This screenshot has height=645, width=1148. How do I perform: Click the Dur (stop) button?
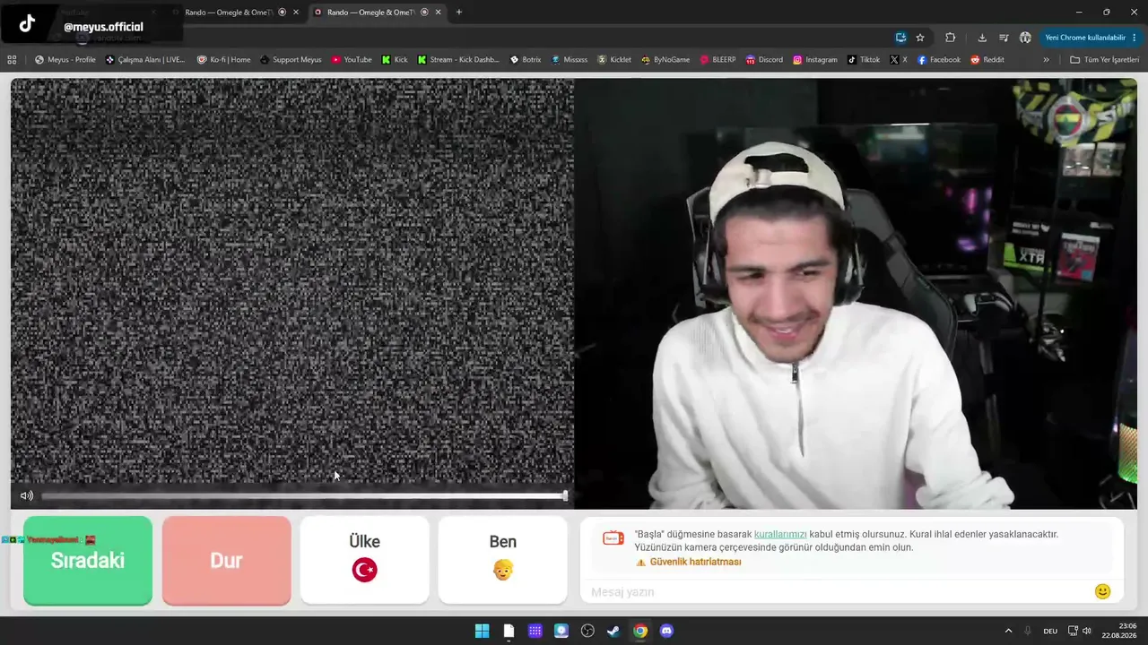click(x=226, y=561)
